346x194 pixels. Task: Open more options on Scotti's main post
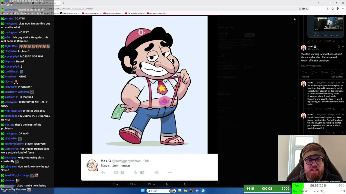tap(343, 47)
